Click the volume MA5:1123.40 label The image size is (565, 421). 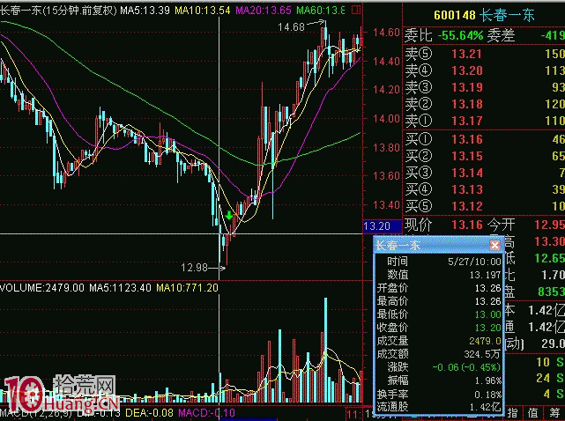coord(121,288)
